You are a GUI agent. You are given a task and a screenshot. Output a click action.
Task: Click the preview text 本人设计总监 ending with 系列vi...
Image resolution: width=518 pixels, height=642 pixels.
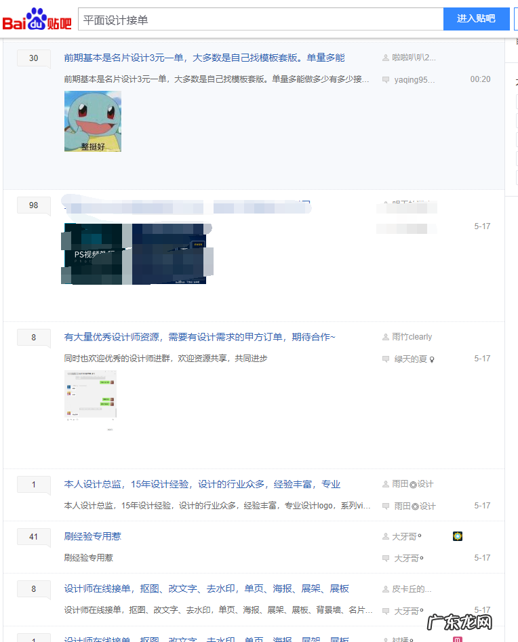217,506
